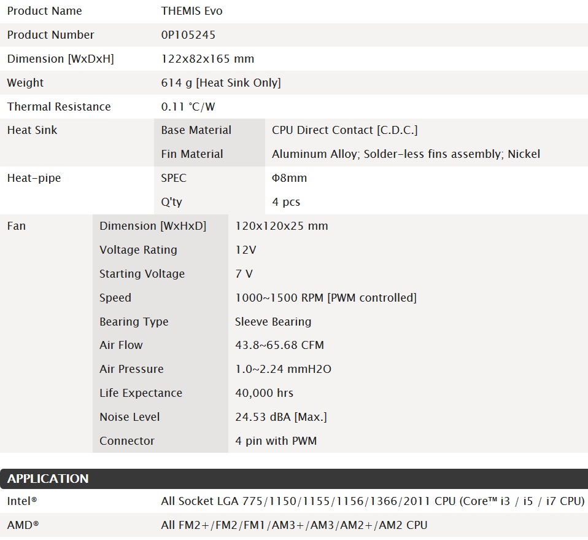Image resolution: width=588 pixels, height=540 pixels.
Task: Click the 'Voltage Rating' label
Action: coord(138,250)
